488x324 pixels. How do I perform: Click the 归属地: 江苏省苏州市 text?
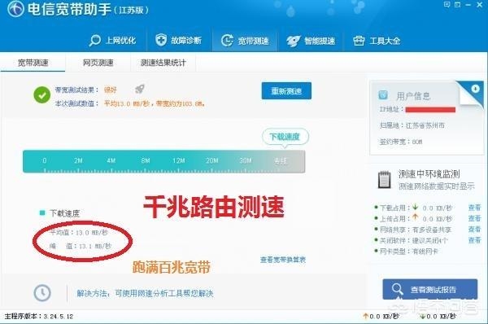[x=412, y=125]
